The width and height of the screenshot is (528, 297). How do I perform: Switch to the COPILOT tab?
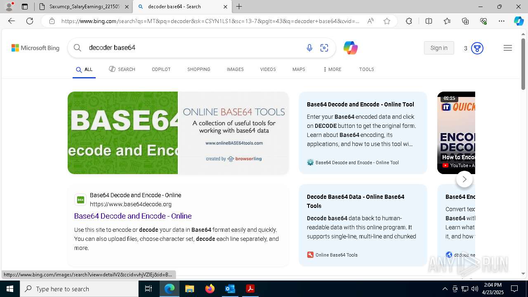[x=161, y=69]
